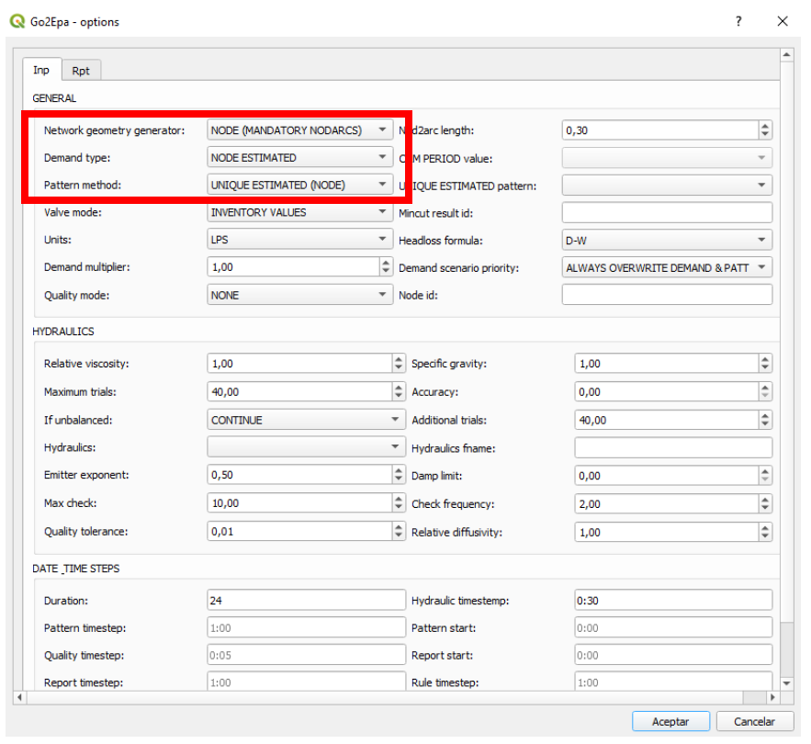Click the vertical scrollbar down arrow
This screenshot has width=811, height=744.
(x=785, y=683)
